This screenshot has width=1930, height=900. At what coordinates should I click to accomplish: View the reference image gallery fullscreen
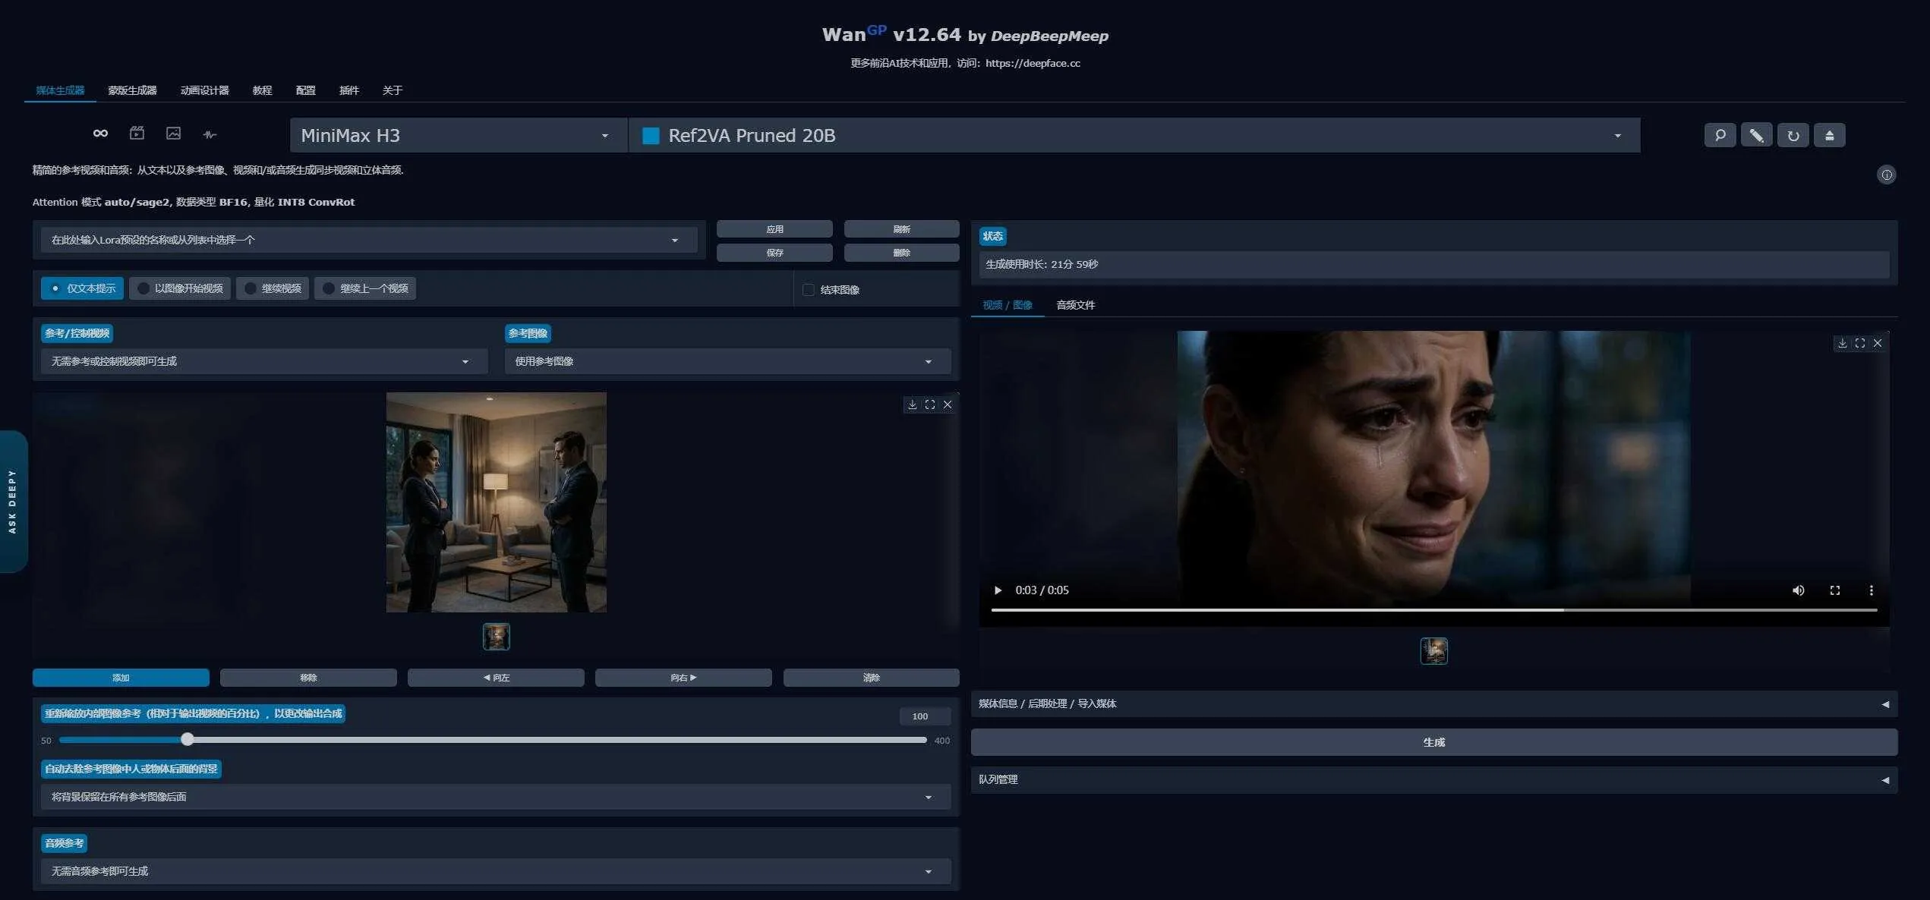pos(930,404)
